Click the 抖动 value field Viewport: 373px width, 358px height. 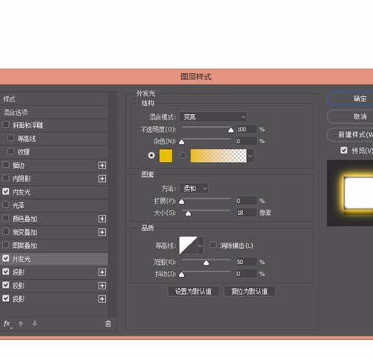coord(246,274)
